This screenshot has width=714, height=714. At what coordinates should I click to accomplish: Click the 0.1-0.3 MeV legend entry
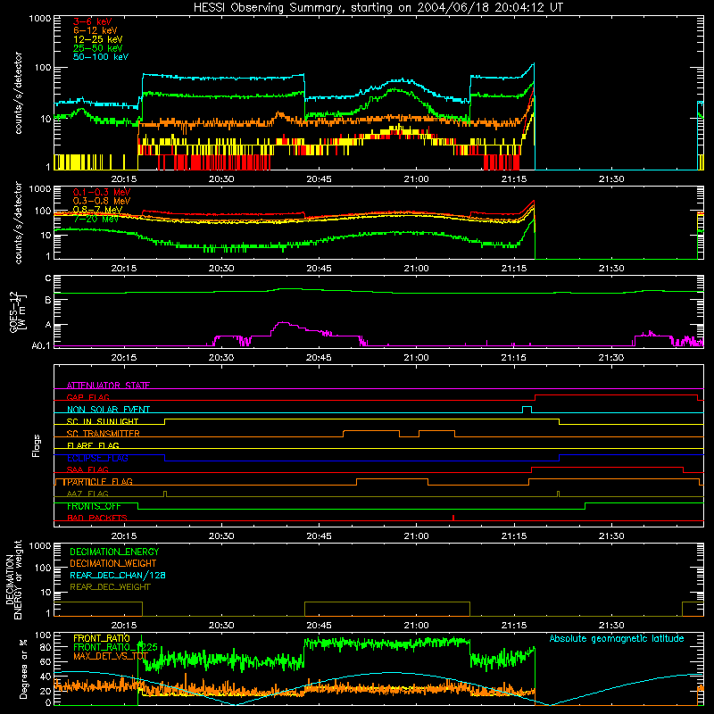[x=102, y=192]
